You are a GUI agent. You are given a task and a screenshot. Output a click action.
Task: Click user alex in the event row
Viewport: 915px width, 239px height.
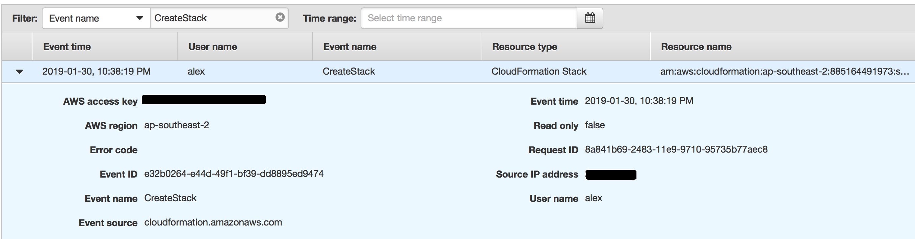pyautogui.click(x=196, y=71)
